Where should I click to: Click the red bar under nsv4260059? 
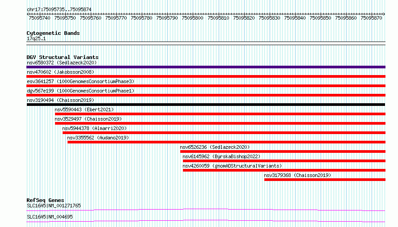tap(284, 170)
